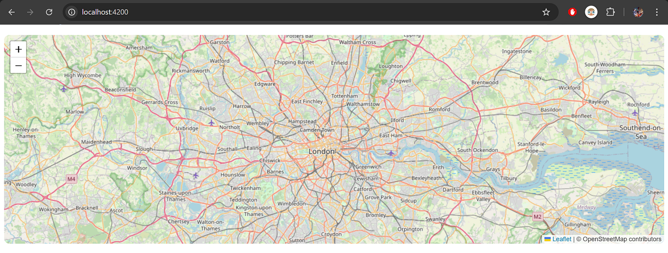Click the Watford label on the map
The width and height of the screenshot is (668, 253).
[219, 61]
